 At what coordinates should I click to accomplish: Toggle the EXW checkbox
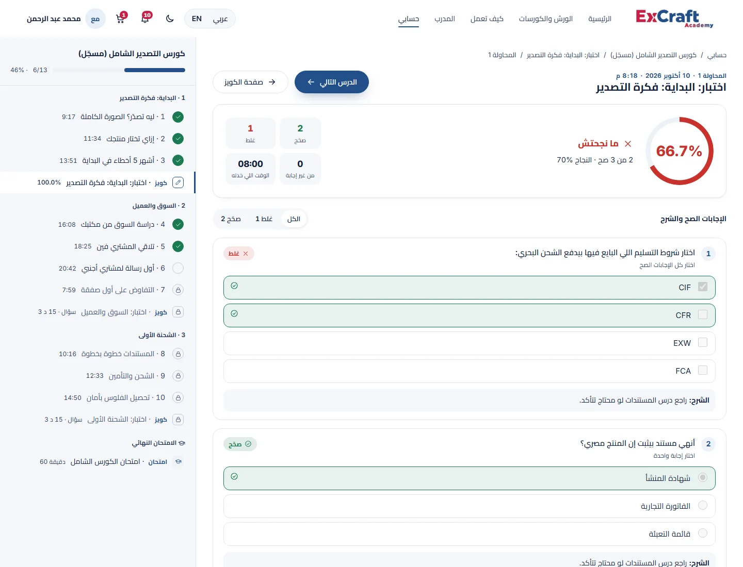(x=703, y=342)
